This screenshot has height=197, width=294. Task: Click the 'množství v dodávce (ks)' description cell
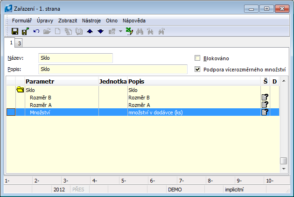[x=194, y=112]
